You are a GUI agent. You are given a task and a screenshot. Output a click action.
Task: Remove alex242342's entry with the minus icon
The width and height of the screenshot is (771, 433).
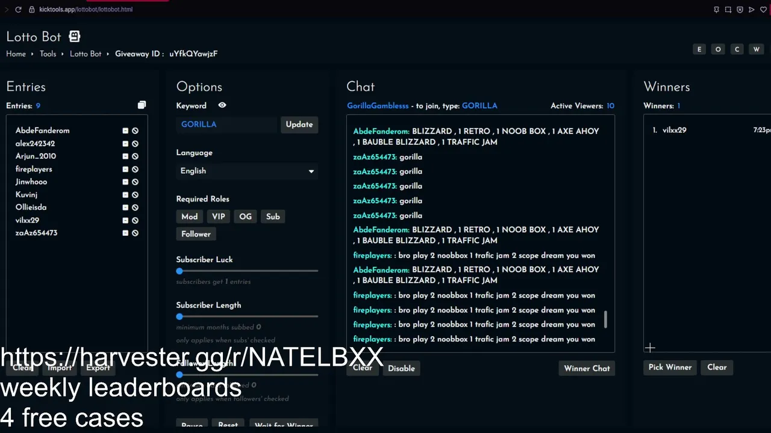pyautogui.click(x=125, y=144)
